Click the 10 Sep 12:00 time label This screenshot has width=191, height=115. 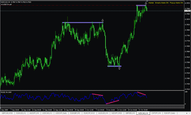pyautogui.click(x=26, y=110)
